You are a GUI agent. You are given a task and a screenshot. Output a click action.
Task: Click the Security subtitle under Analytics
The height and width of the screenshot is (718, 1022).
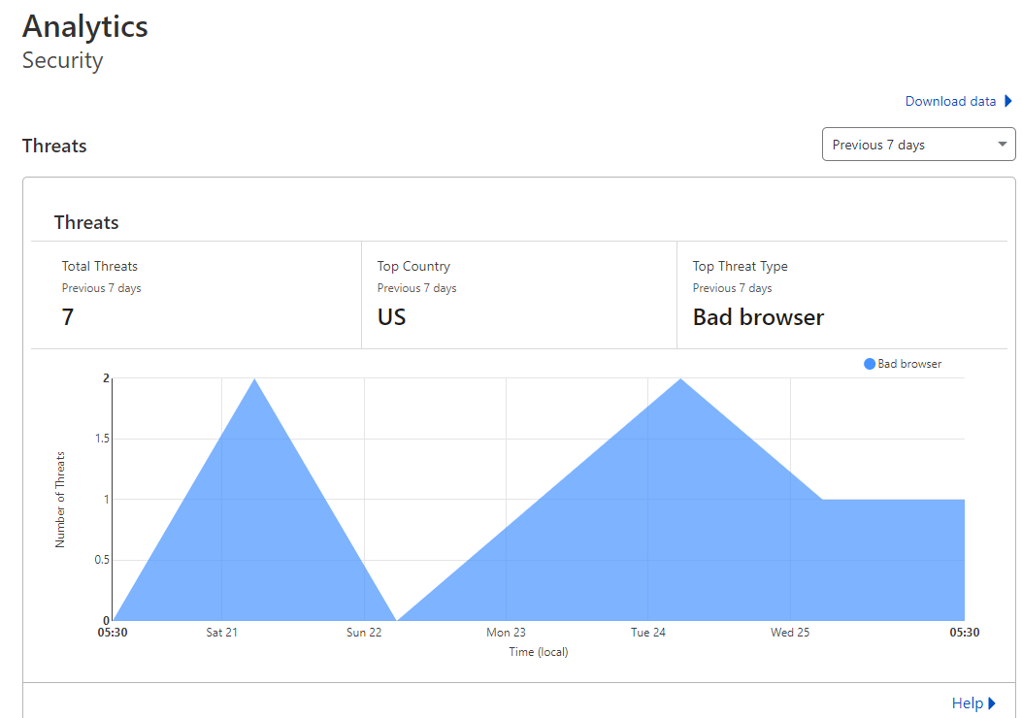click(62, 60)
